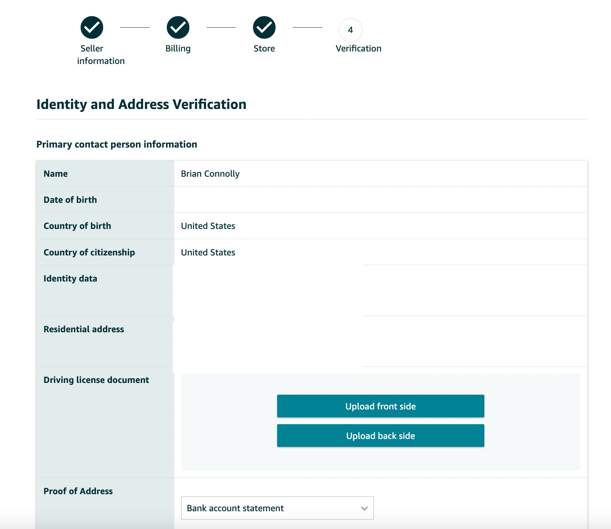Click the Verification step label

click(358, 48)
